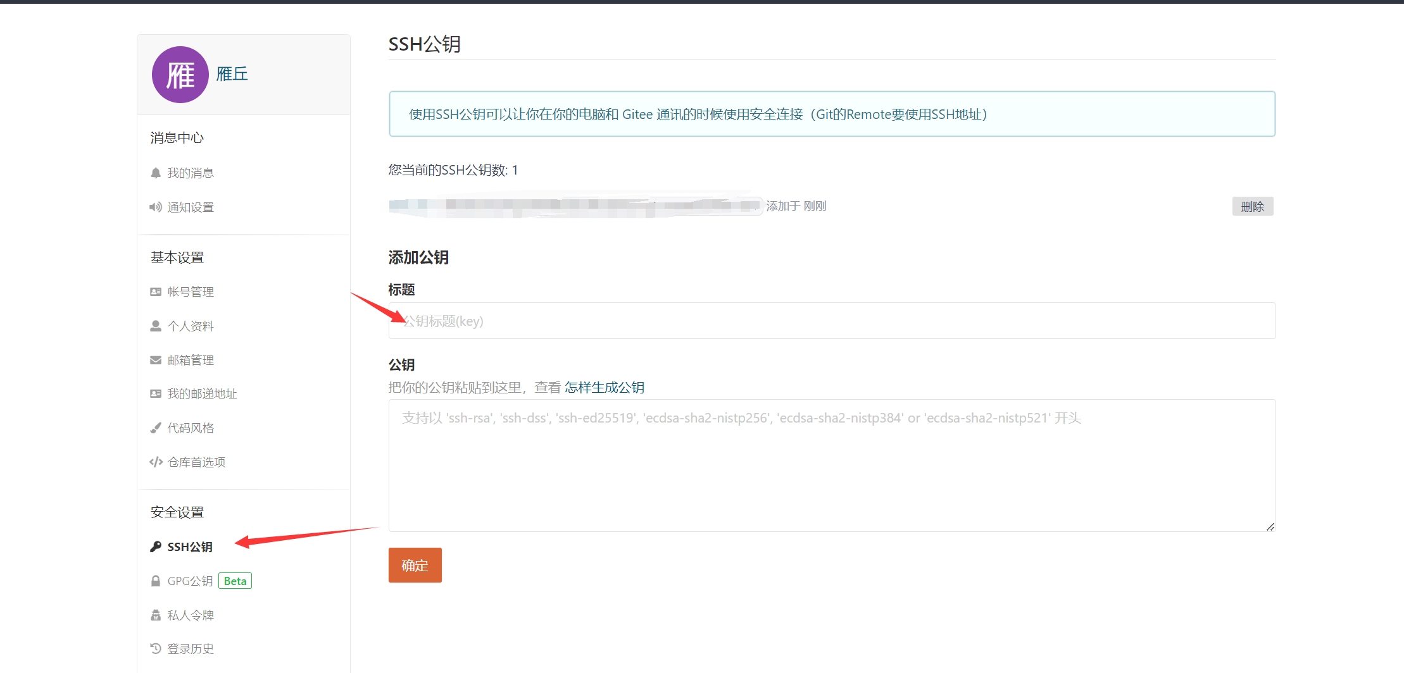Click the lock icon beside GPG公钥
The image size is (1404, 673).
(x=156, y=581)
